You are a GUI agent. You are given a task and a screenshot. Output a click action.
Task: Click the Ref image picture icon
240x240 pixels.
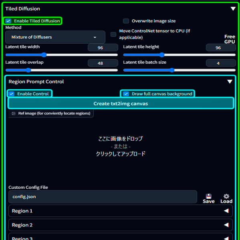click(14, 113)
